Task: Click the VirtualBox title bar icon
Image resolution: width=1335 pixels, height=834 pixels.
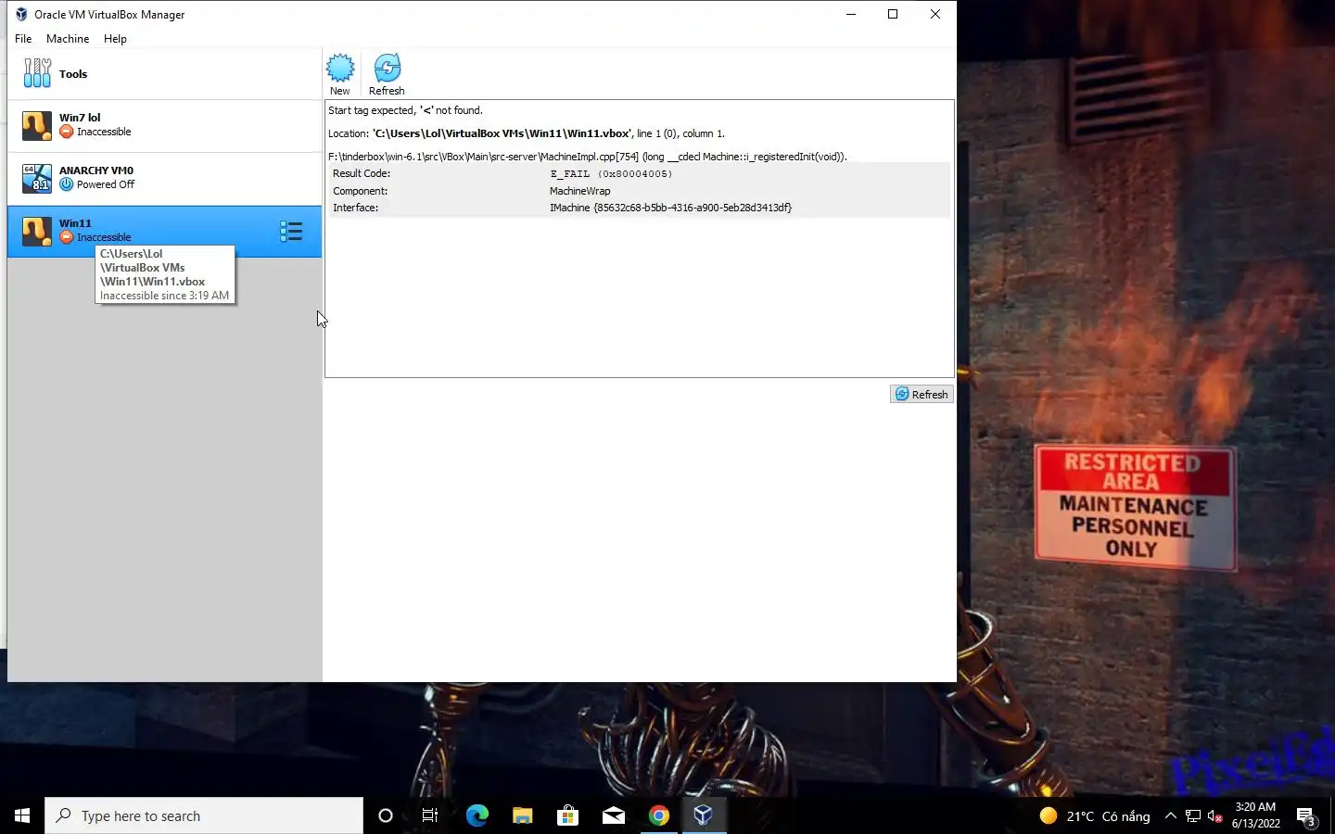Action: (x=21, y=14)
